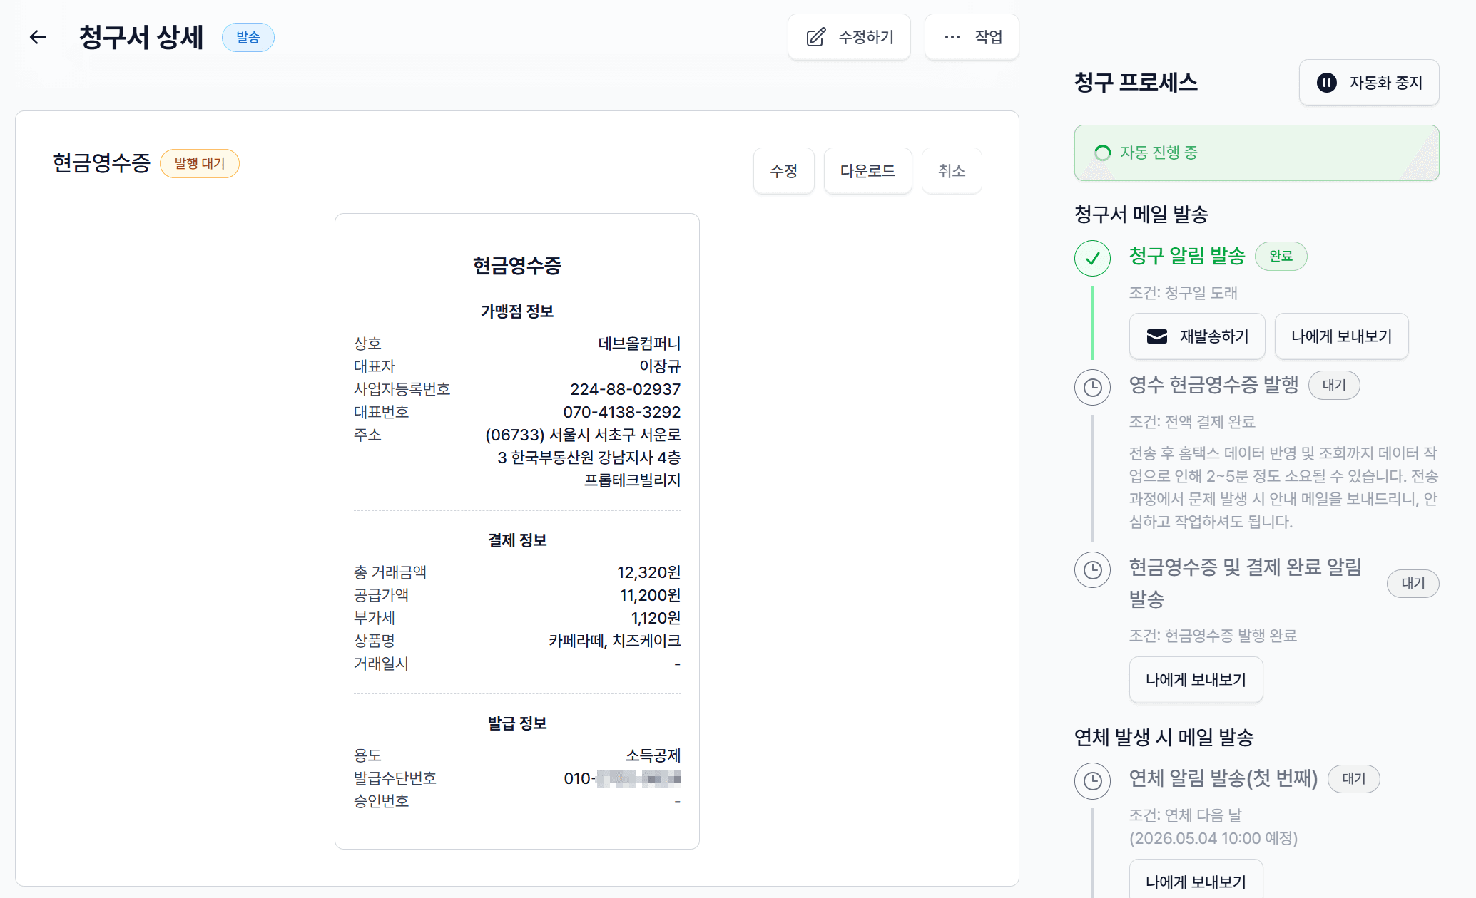Click the spinner icon in 자동 진행 중
Image resolution: width=1476 pixels, height=898 pixels.
click(x=1102, y=153)
